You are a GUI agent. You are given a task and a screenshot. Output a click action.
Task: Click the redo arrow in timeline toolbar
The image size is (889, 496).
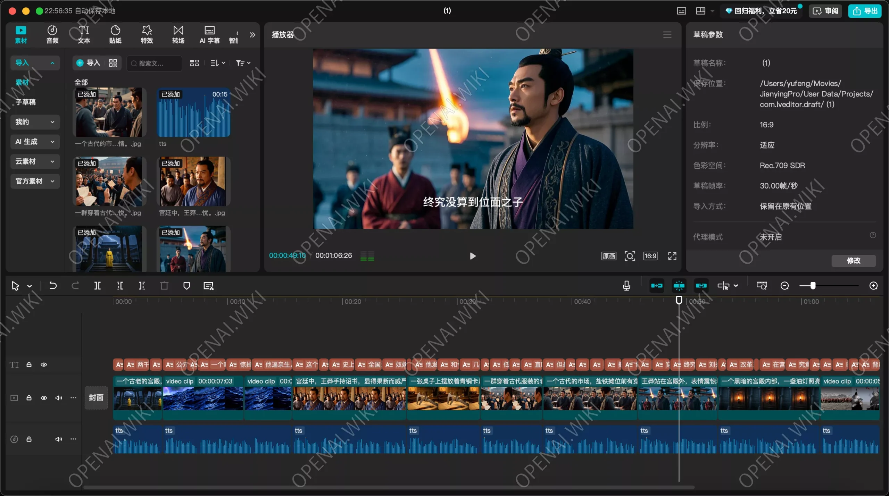(75, 286)
